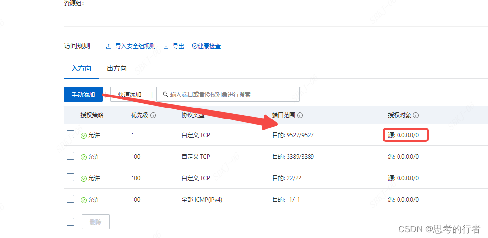488x238 pixels.
Task: Click the 删除 button
Action: pos(96,222)
